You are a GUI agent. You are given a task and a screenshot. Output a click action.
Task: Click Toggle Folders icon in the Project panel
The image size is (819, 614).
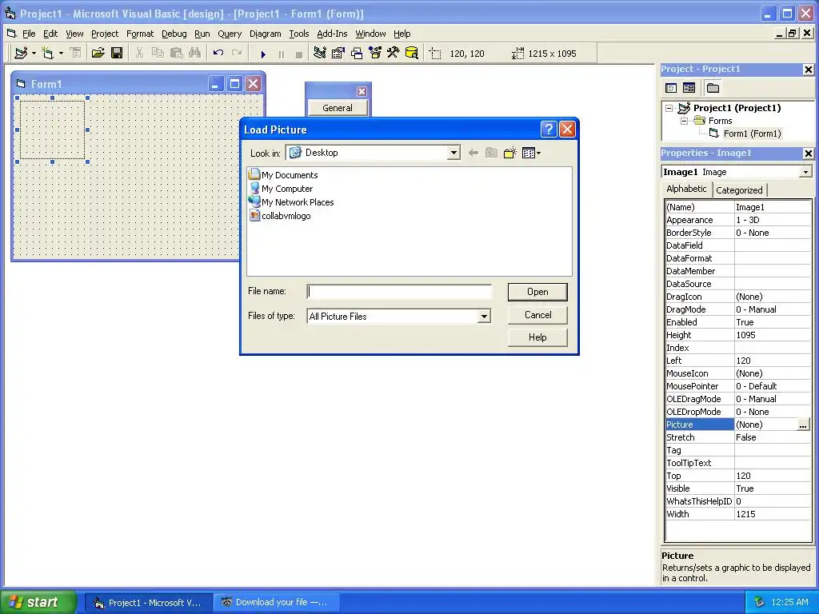tap(713, 88)
